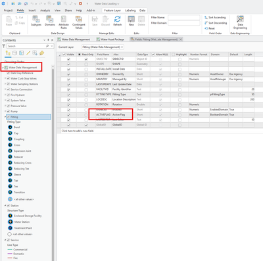
Task: Expand the System Valve layer
Action: [x=5, y=101]
